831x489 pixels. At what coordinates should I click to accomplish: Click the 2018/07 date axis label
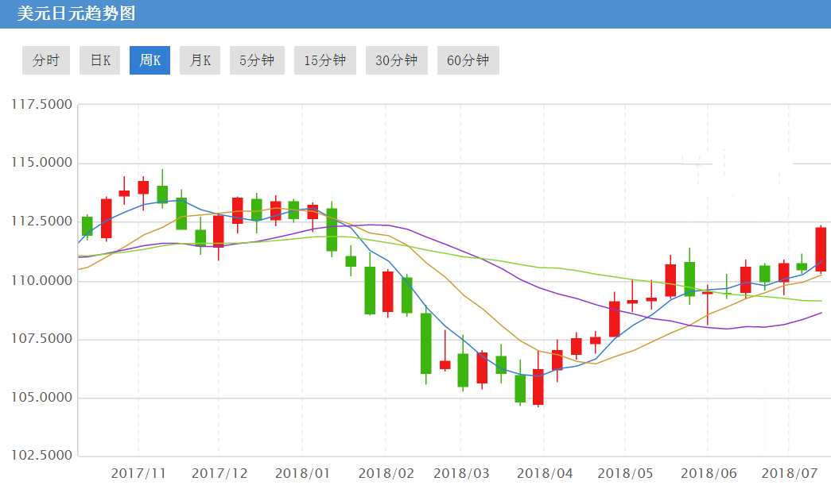789,474
